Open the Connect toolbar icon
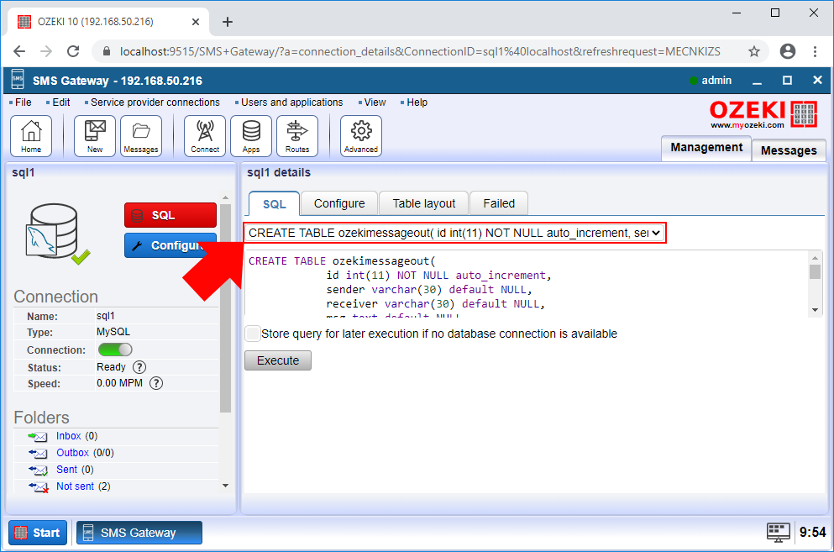This screenshot has width=834, height=552. click(x=204, y=135)
